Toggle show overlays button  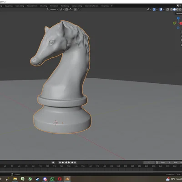[x=161, y=10]
